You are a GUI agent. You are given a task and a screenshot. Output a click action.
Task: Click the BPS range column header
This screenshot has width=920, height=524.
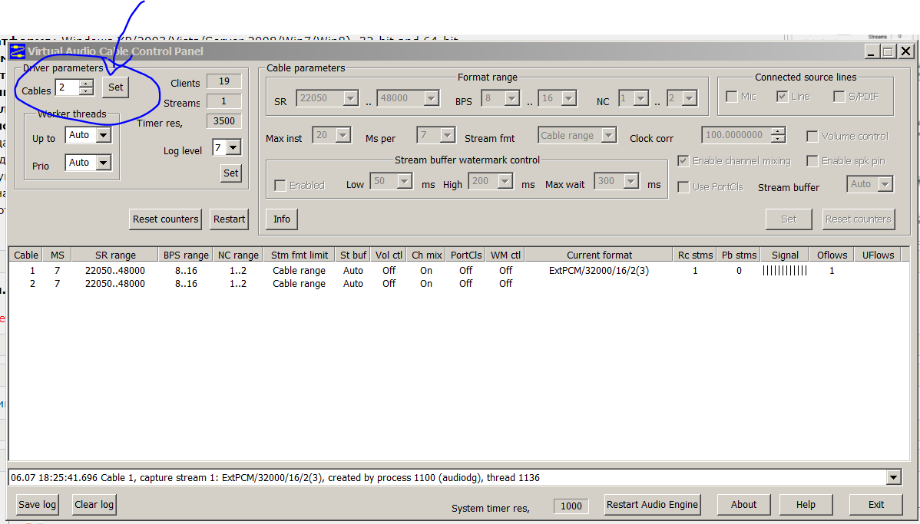pyautogui.click(x=186, y=255)
